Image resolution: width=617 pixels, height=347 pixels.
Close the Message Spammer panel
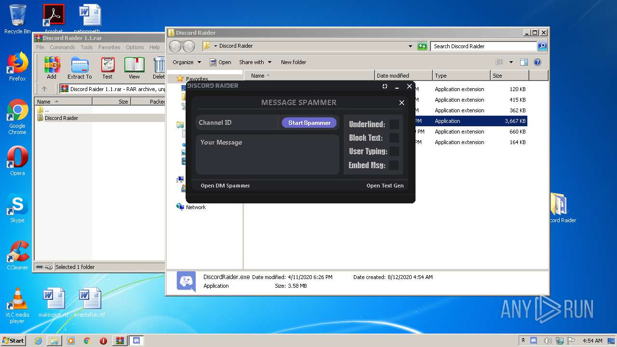(402, 103)
